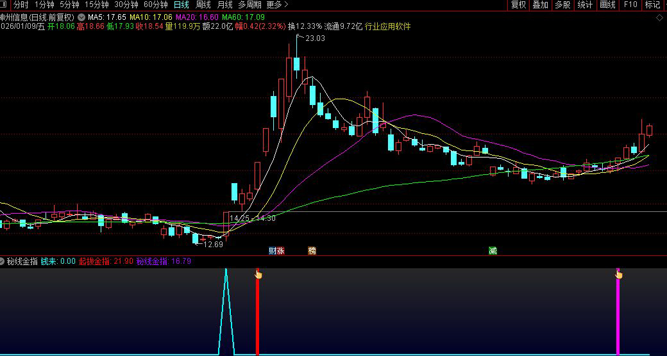Click the 幅0.42(2.32%) change value
Screen dimensions: 667x356
pyautogui.click(x=260, y=26)
